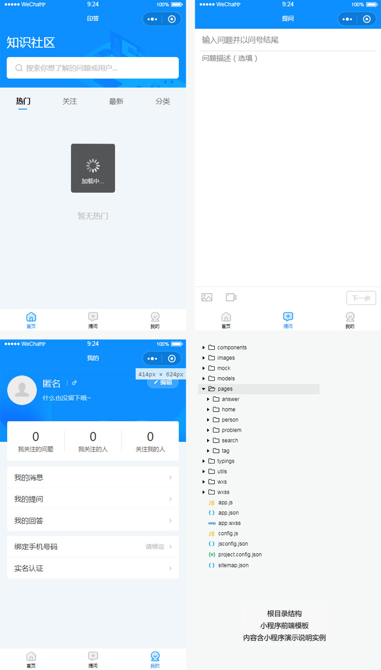The image size is (381, 670).
Task: Click the search magnifier icon in knowledge community
Action: tap(19, 68)
